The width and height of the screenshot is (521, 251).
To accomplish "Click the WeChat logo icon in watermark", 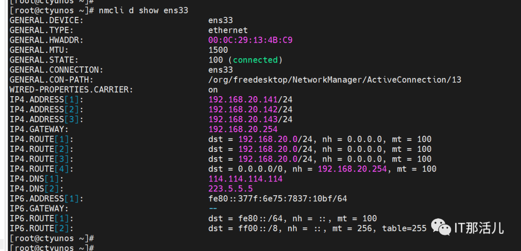I will pos(441,227).
